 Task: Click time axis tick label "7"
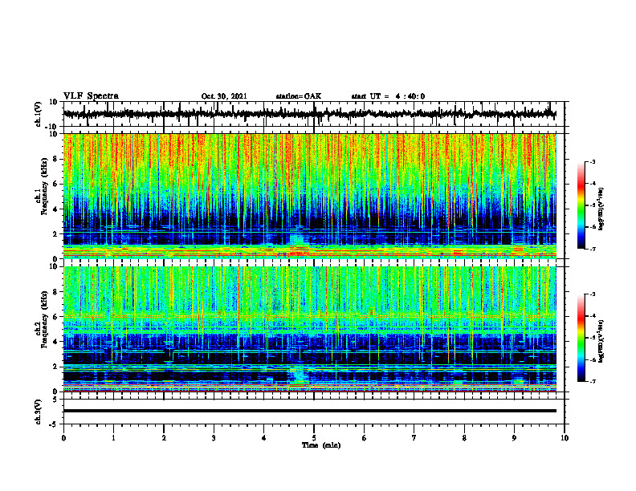tap(414, 438)
